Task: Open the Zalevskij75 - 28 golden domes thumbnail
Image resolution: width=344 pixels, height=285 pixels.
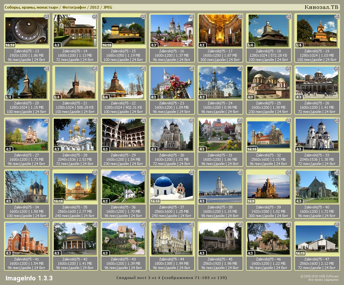Action: [75, 135]
